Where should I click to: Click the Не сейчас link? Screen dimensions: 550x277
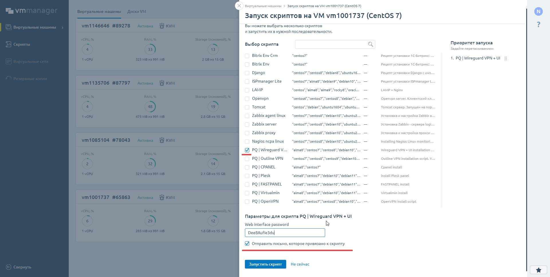pos(300,264)
